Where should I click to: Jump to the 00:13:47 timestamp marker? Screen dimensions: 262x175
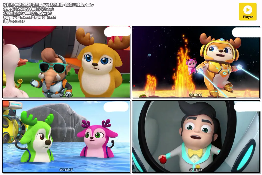click(x=66, y=170)
